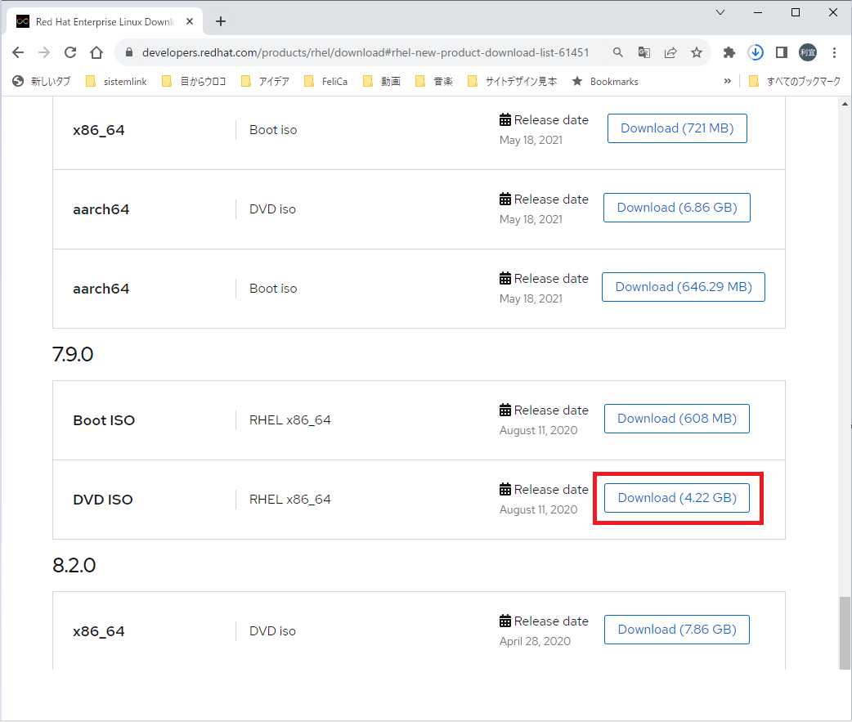Open the side panel icon
This screenshot has height=722, width=852.
[781, 52]
